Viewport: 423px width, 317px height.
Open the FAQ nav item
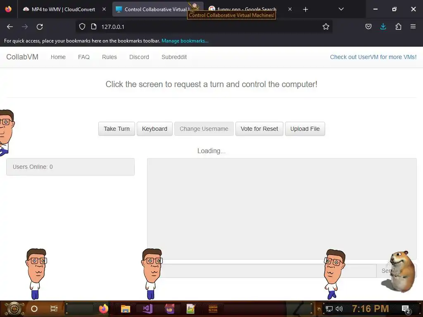click(83, 57)
